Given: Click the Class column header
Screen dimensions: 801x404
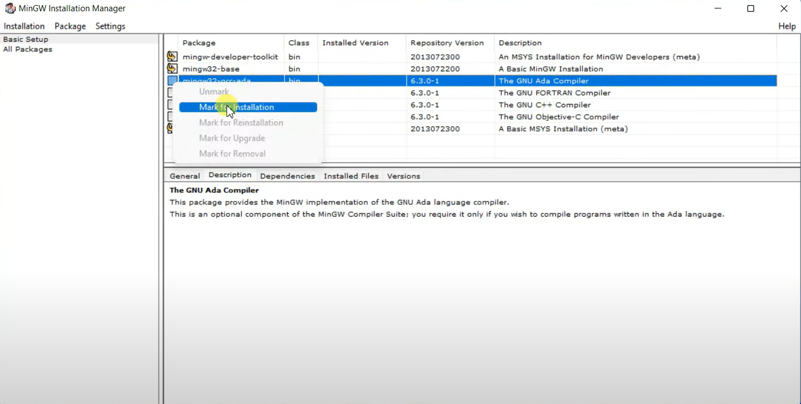Looking at the screenshot, I should [299, 42].
